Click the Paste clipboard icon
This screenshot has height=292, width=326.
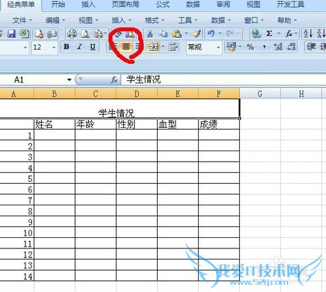tap(177, 34)
